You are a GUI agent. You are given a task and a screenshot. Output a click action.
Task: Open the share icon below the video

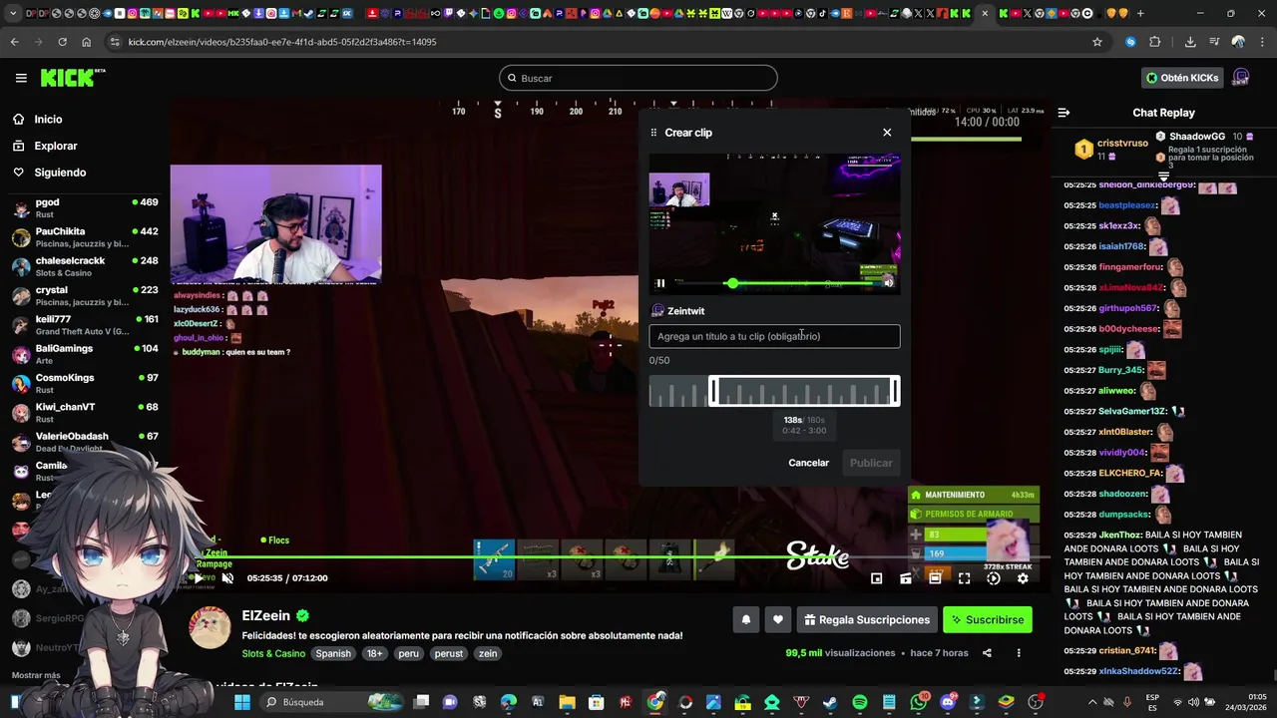(x=987, y=653)
